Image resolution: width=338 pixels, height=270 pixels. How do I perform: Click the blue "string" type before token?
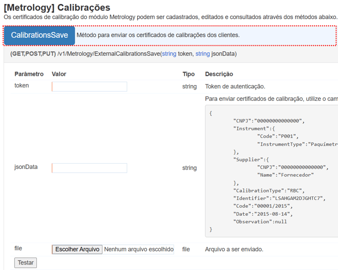[x=169, y=53]
